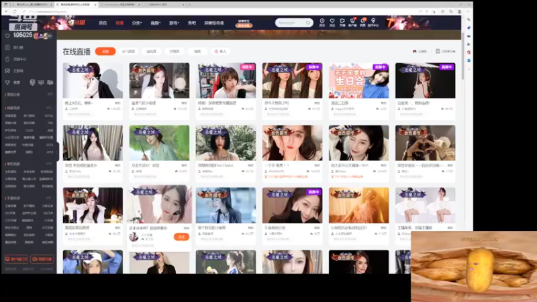Screen dimensions: 537x302
Task: Select the 新人 filter pill
Action: tap(221, 52)
